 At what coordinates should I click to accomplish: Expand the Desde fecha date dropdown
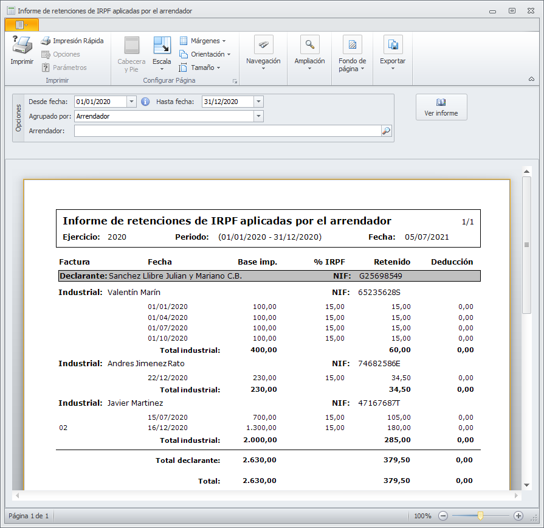[132, 102]
